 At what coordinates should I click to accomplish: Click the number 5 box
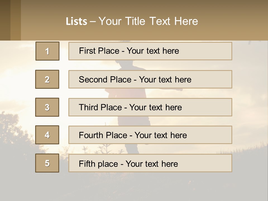pyautogui.click(x=47, y=163)
